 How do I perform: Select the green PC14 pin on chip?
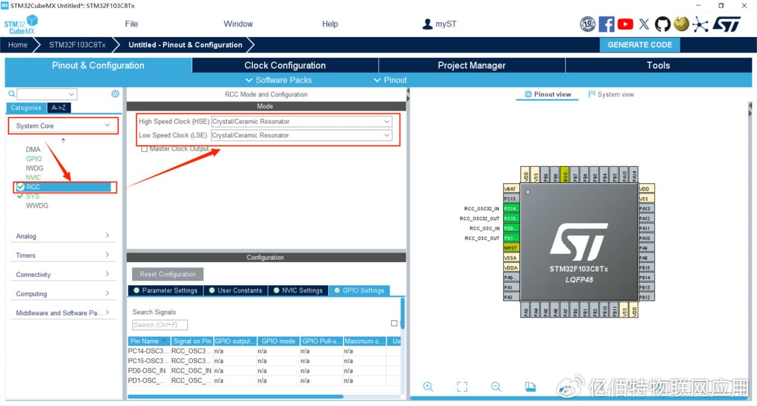tap(511, 208)
